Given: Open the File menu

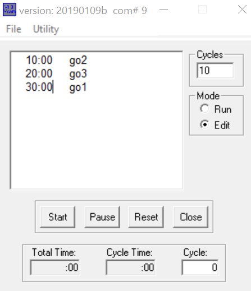Looking at the screenshot, I should (13, 29).
